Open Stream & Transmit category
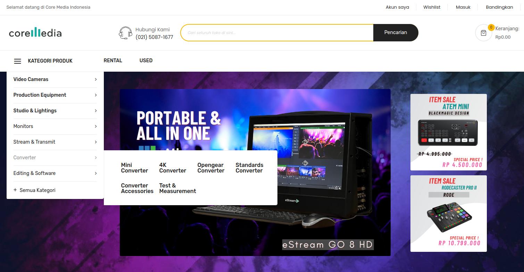Screen dimensions: 524x272 click(34, 142)
